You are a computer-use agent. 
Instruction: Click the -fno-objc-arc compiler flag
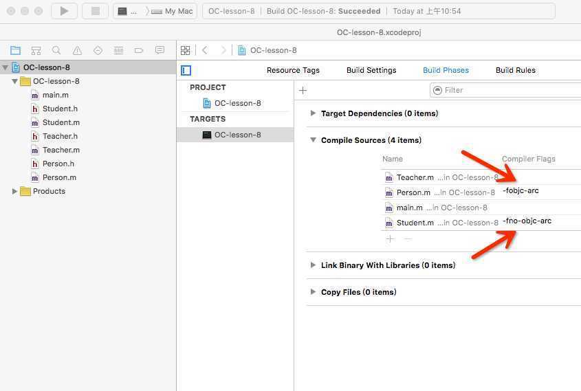[x=527, y=221]
